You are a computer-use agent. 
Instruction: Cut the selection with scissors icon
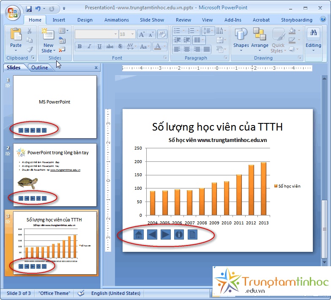pos(29,31)
